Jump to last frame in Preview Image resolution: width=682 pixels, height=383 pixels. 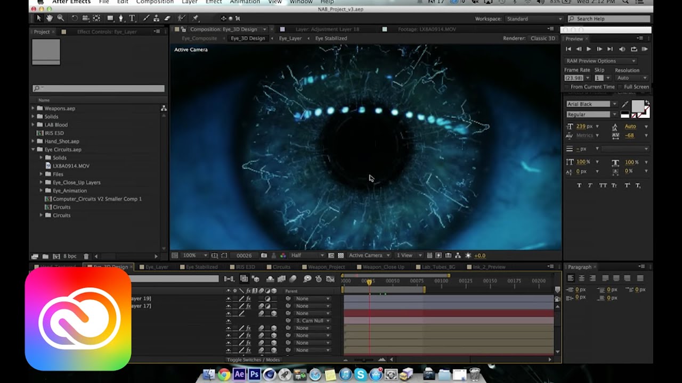[x=610, y=49]
